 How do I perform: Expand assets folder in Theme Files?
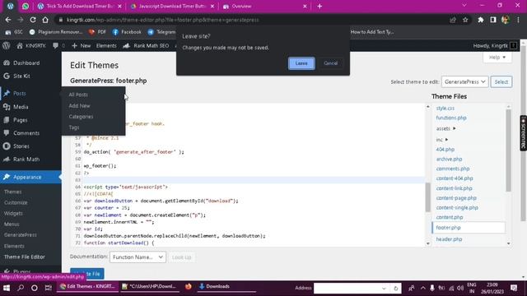[446, 128]
